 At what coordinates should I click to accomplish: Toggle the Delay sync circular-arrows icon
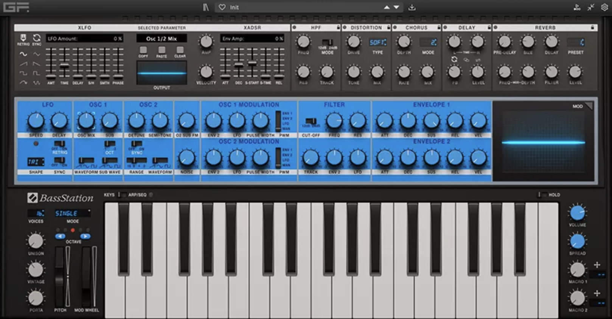pyautogui.click(x=454, y=60)
